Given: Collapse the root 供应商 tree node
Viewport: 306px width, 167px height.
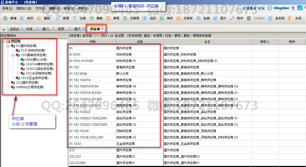Looking at the screenshot, I should 3,41.
